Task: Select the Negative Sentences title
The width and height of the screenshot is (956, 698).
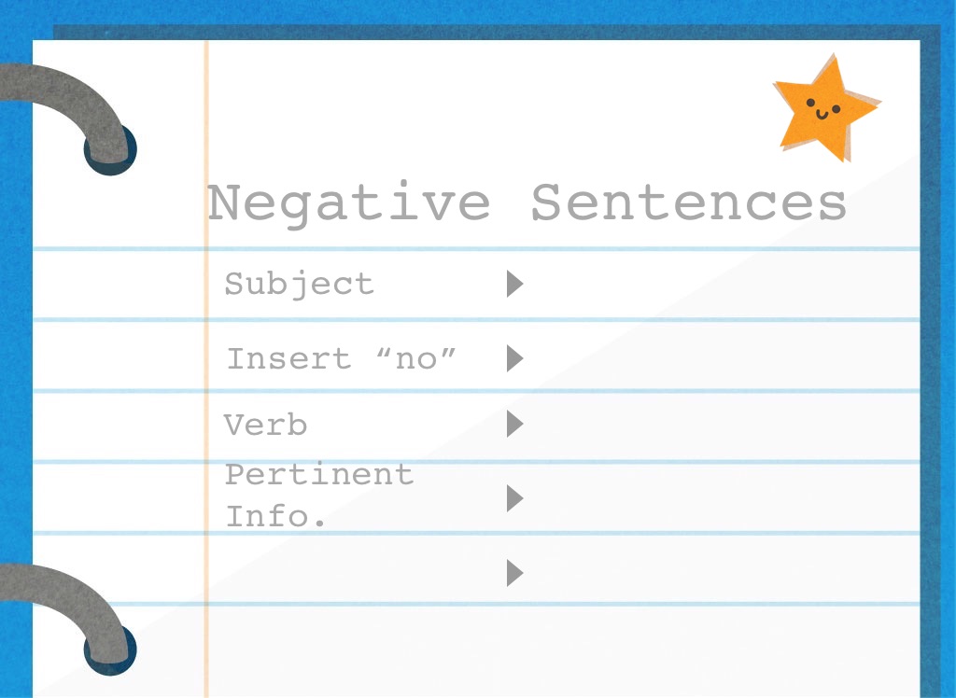Action: pyautogui.click(x=527, y=202)
